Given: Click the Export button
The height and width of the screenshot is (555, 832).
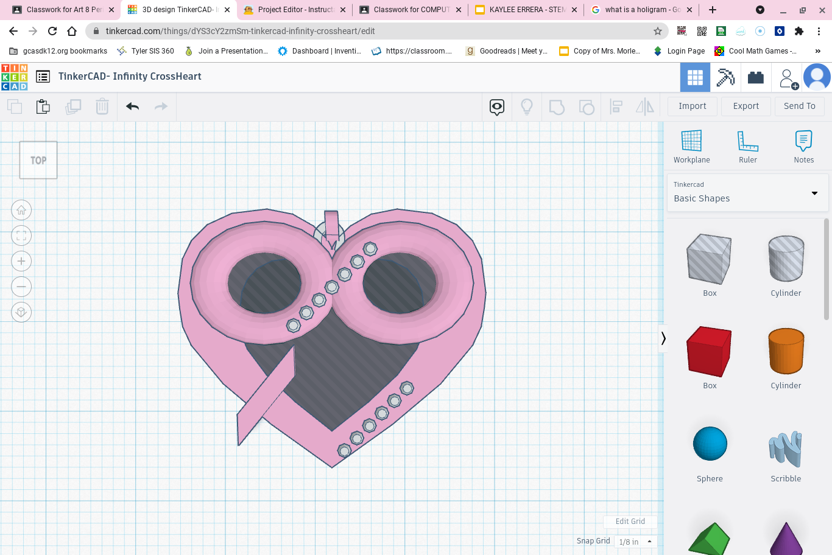Looking at the screenshot, I should coord(746,106).
